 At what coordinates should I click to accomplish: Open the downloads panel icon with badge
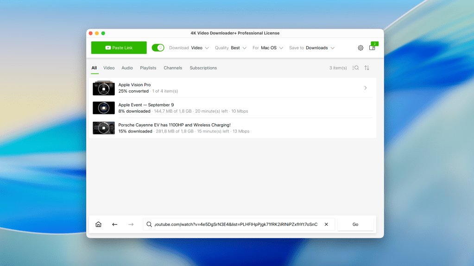[372, 48]
